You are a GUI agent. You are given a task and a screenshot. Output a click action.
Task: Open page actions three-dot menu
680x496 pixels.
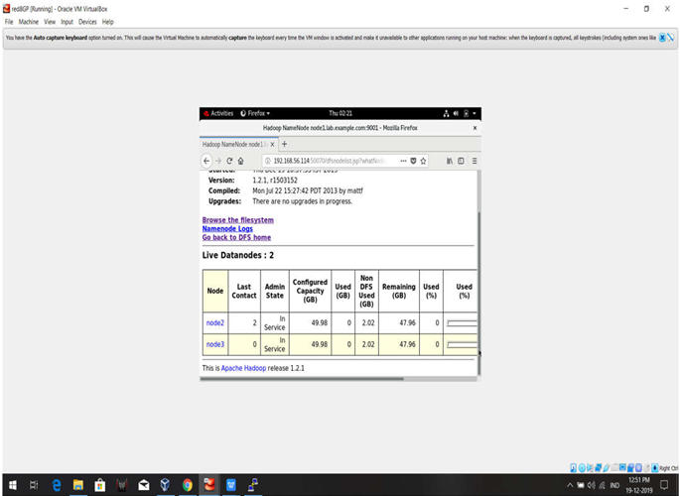[403, 161]
